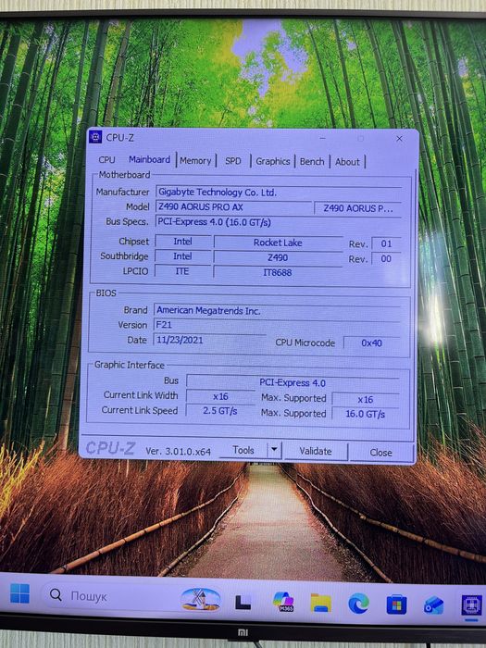Click the Chipset revision 01 field
Image resolution: width=486 pixels, height=648 pixels.
[x=386, y=243]
